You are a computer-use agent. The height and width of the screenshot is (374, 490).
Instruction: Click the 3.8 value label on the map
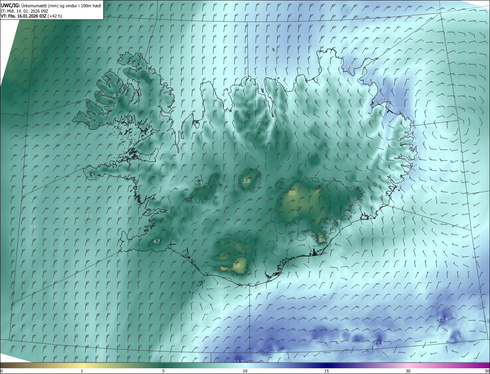click(247, 181)
